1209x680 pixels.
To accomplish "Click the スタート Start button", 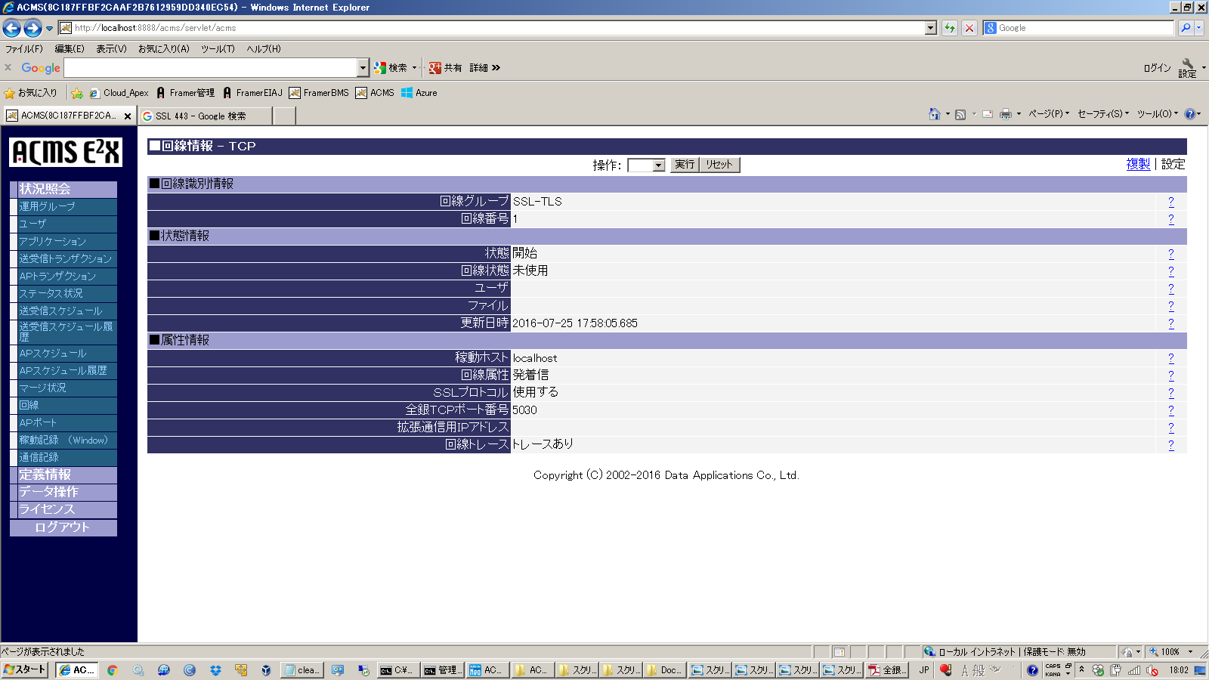I will pos(25,670).
